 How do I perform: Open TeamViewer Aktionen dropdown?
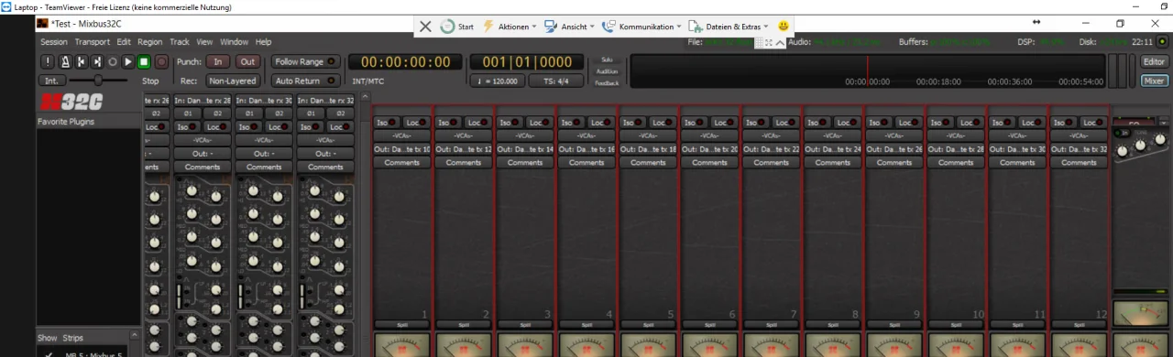[510, 27]
